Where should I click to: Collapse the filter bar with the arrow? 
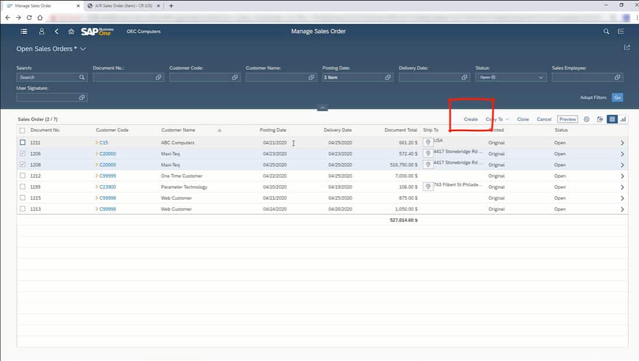[x=322, y=108]
